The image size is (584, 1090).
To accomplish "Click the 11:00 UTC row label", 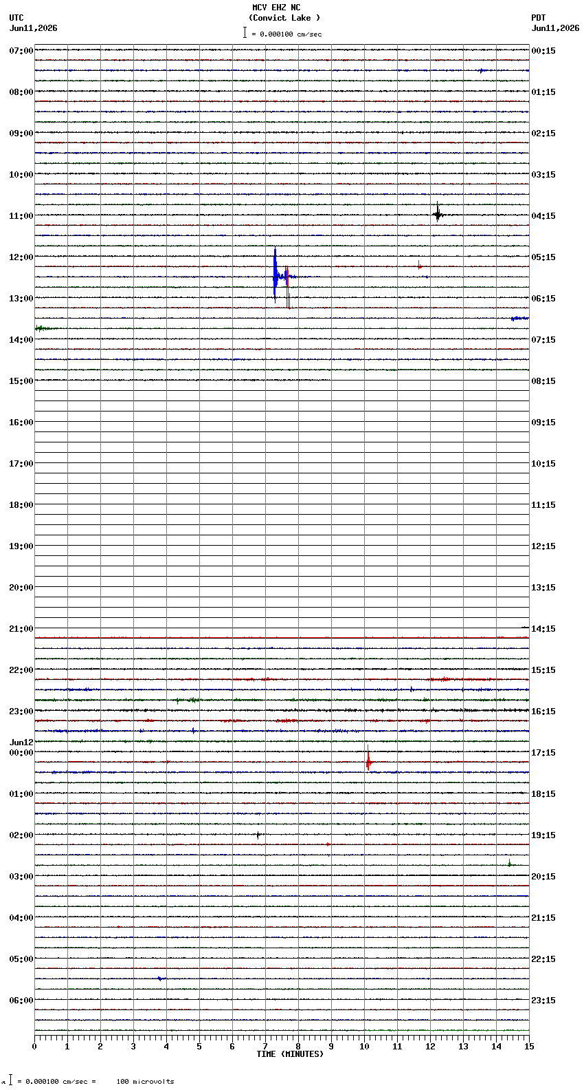I will pyautogui.click(x=21, y=216).
